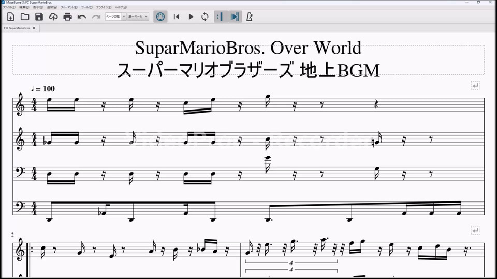Open the 表示 (View) menu

coord(38,7)
